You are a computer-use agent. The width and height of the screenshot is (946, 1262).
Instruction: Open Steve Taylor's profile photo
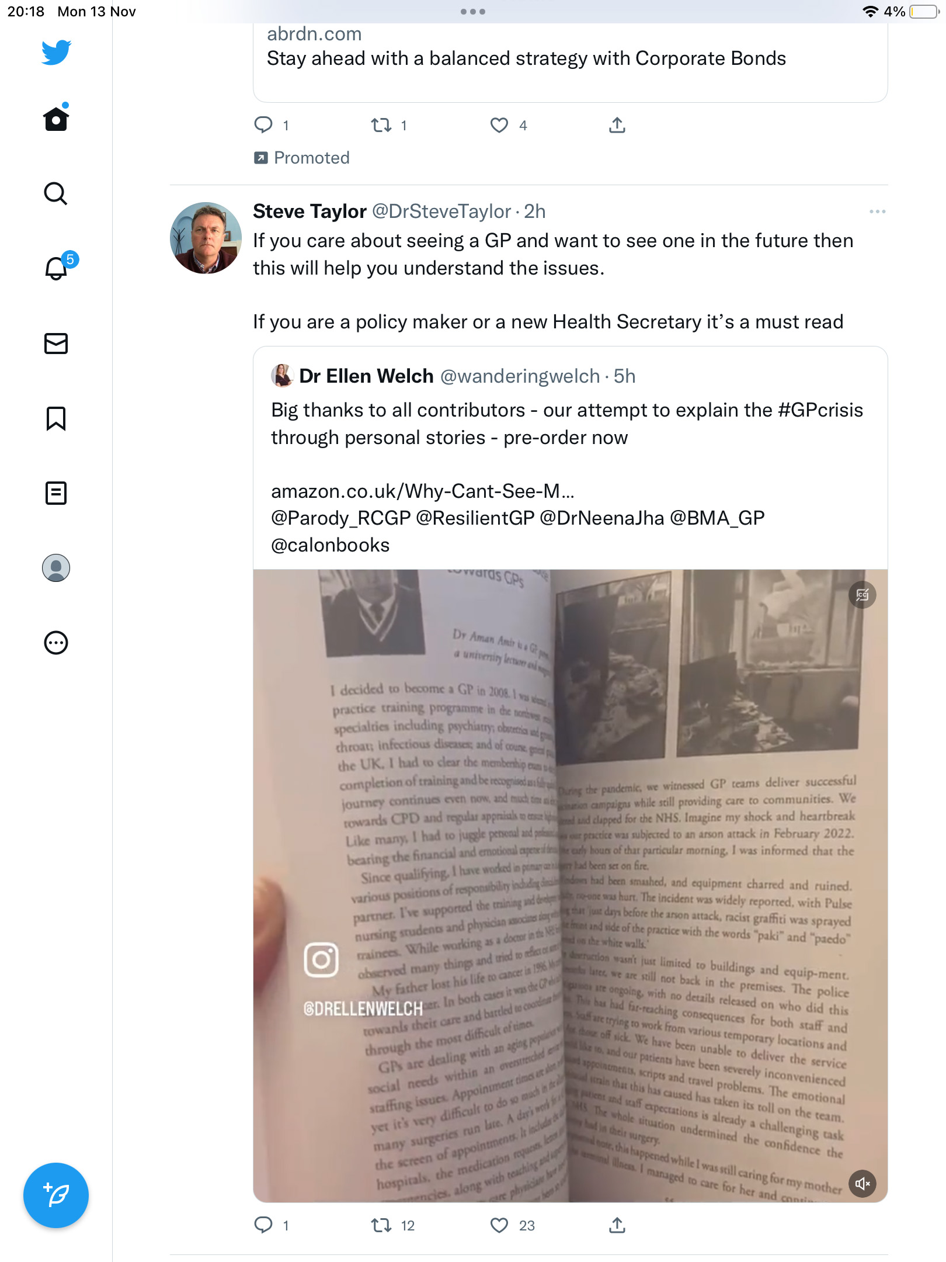point(206,238)
